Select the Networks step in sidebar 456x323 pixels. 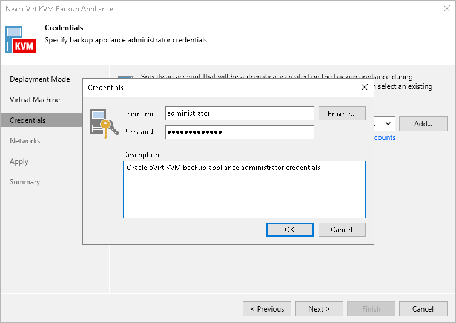tap(25, 141)
